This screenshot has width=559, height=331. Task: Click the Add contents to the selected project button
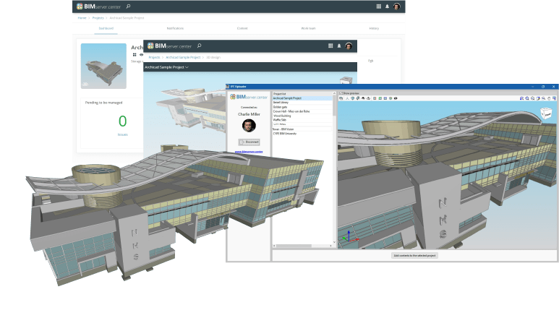(414, 255)
